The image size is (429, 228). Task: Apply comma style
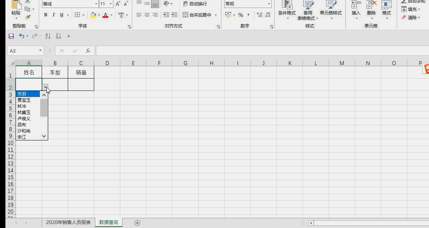pos(248,15)
